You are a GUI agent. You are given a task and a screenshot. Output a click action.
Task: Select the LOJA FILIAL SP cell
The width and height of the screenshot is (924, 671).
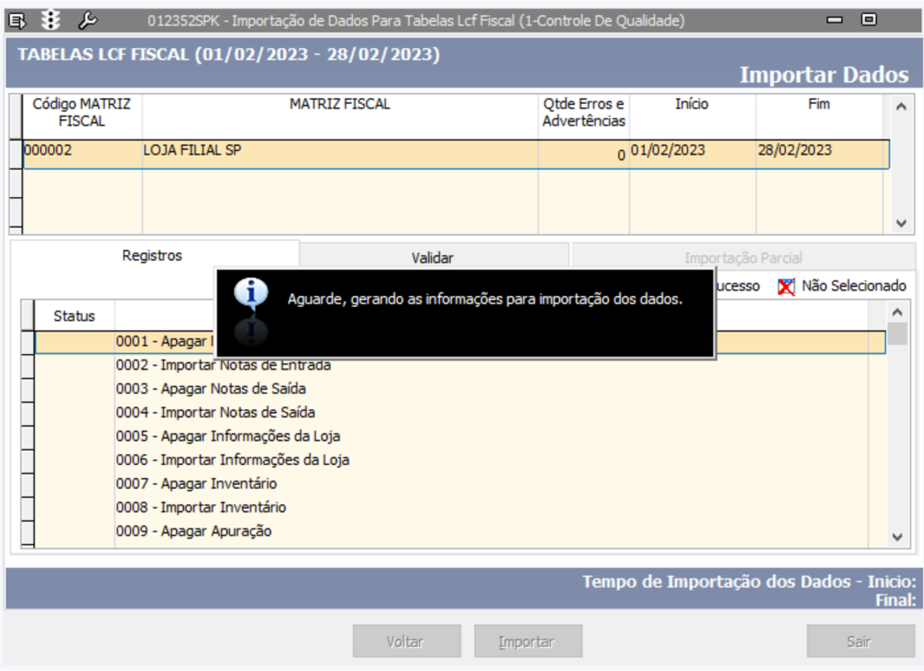click(340, 153)
